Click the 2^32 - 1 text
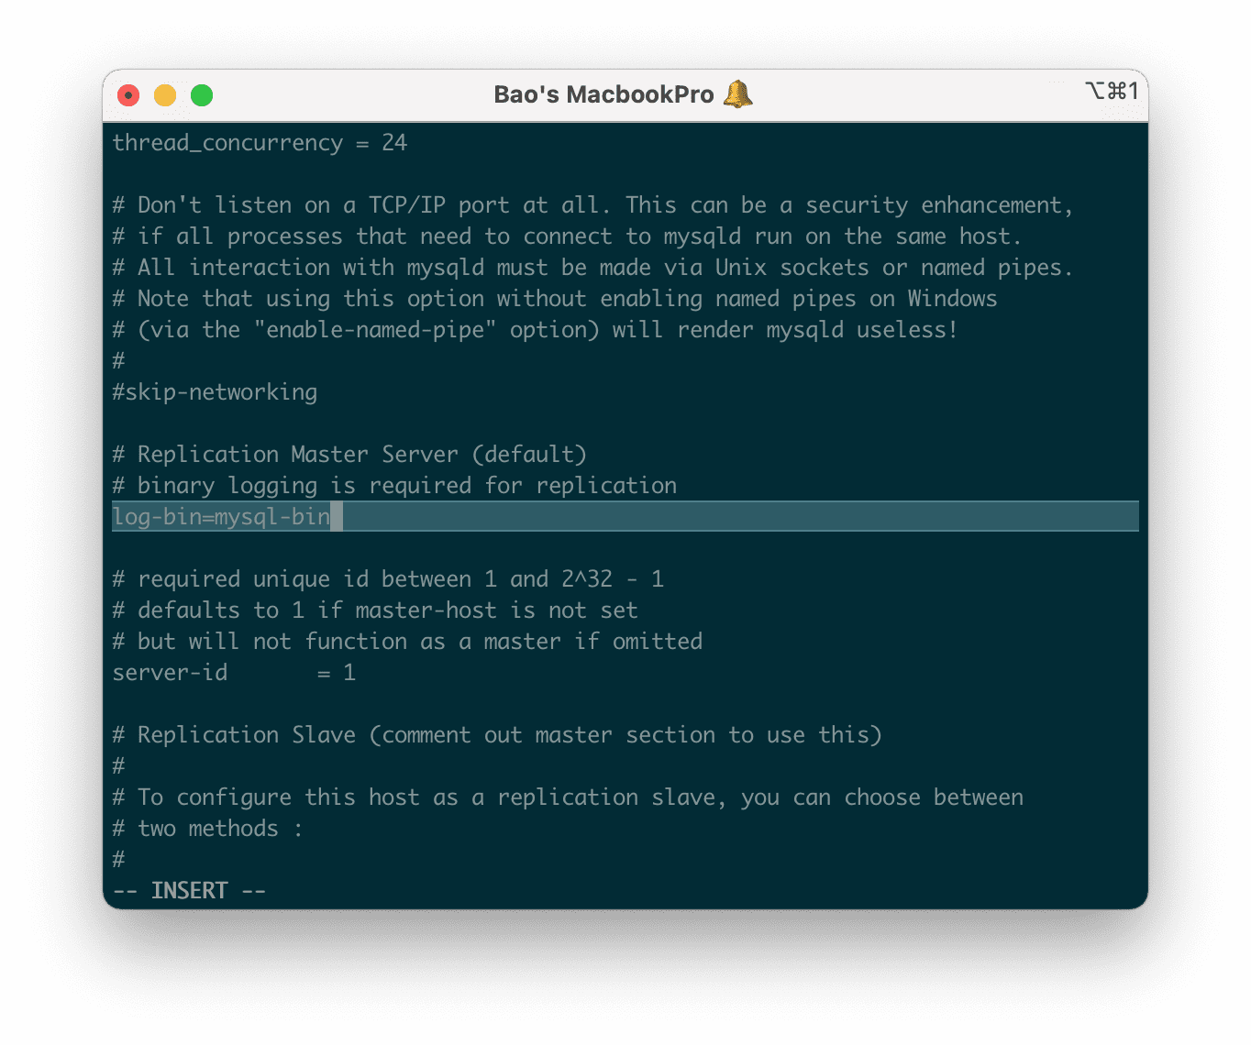Viewport: 1251px width, 1045px height. [x=613, y=579]
